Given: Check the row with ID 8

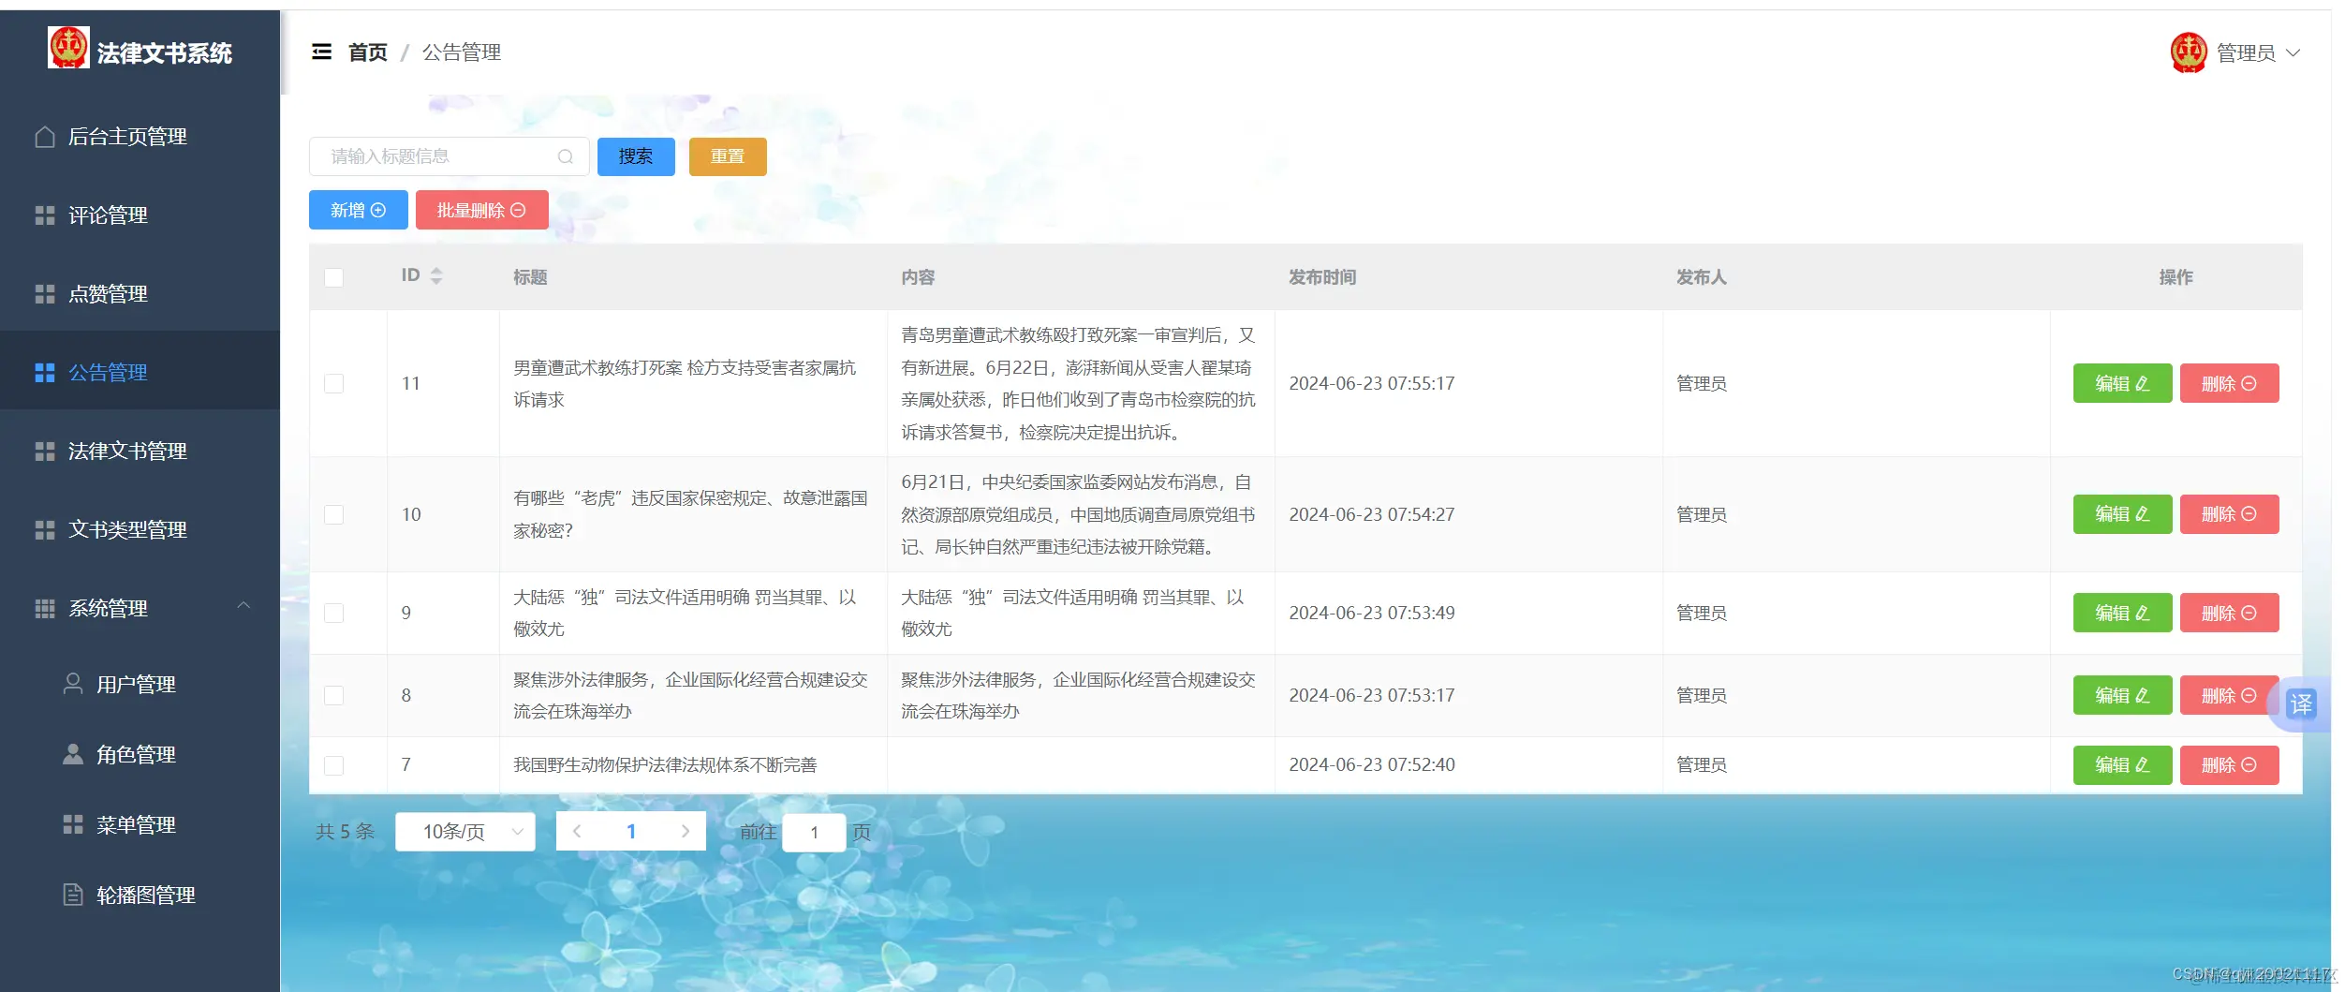Looking at the screenshot, I should point(333,695).
